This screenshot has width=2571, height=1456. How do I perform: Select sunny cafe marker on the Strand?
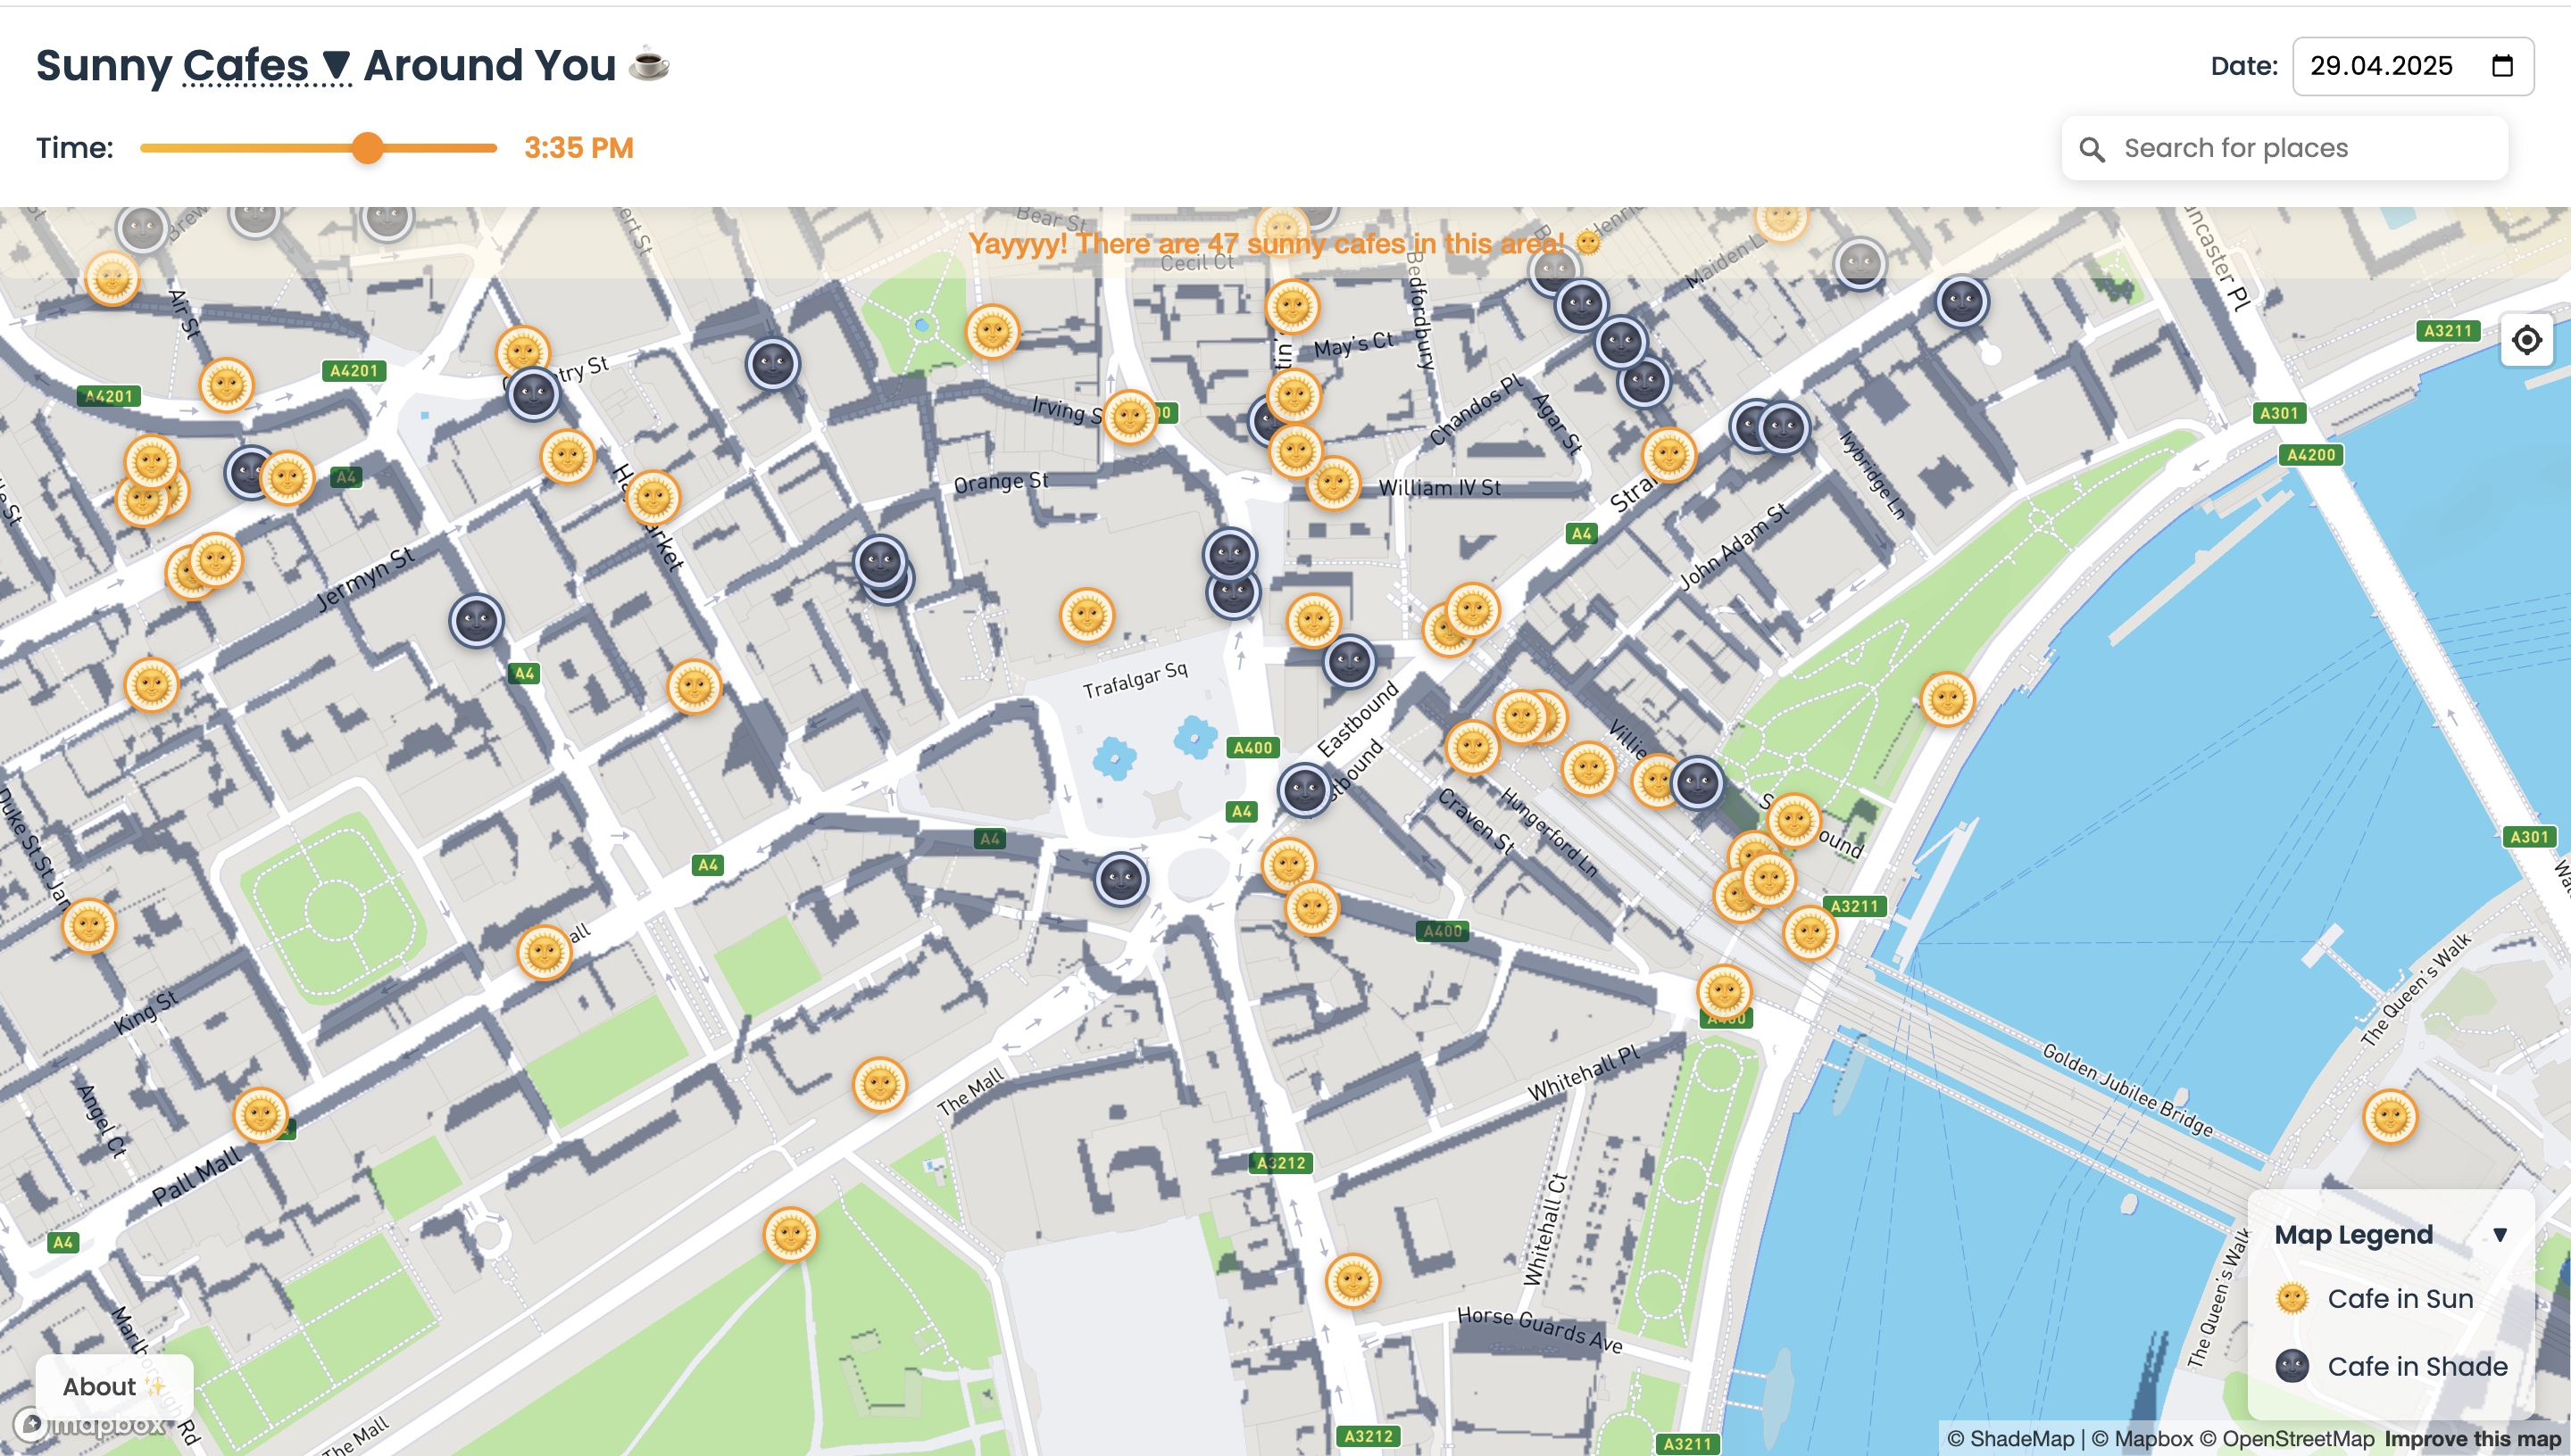tap(1669, 456)
